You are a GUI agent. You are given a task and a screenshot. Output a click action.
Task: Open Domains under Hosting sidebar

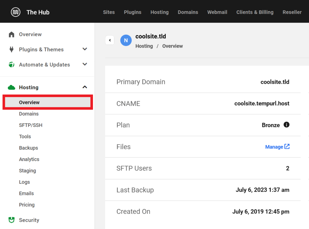(x=29, y=114)
